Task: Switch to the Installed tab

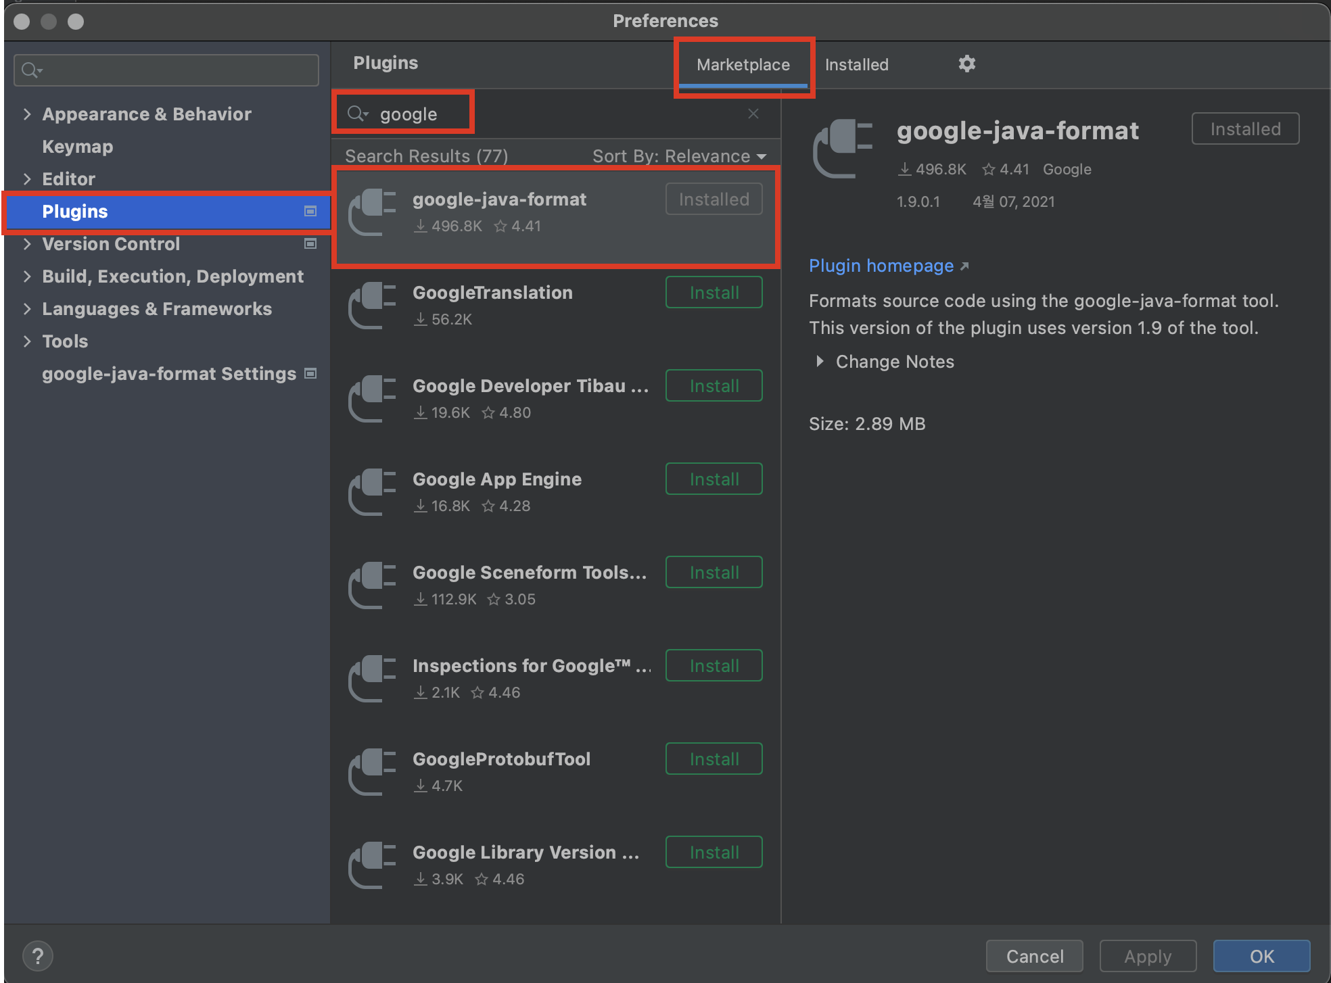Action: (x=856, y=65)
